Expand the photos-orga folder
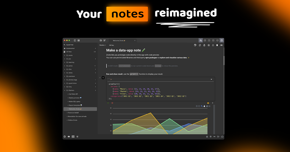The height and width of the screenshot is (152, 290). [x=65, y=80]
